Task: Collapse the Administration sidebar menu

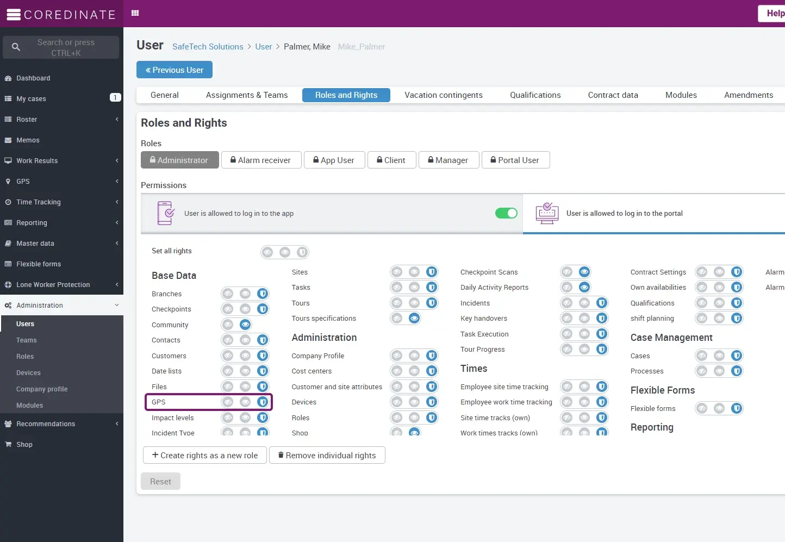Action: 61,306
